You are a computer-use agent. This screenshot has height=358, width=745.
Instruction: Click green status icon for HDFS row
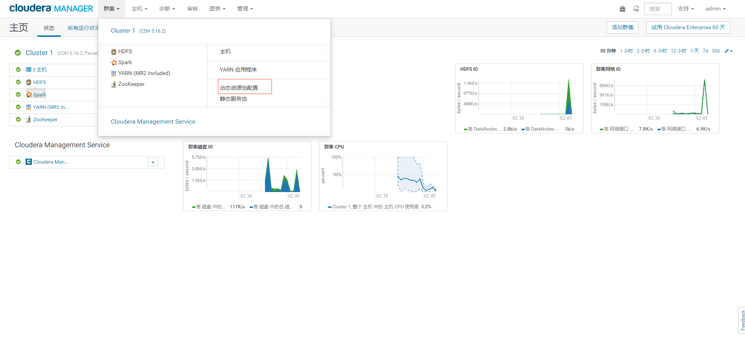18,82
